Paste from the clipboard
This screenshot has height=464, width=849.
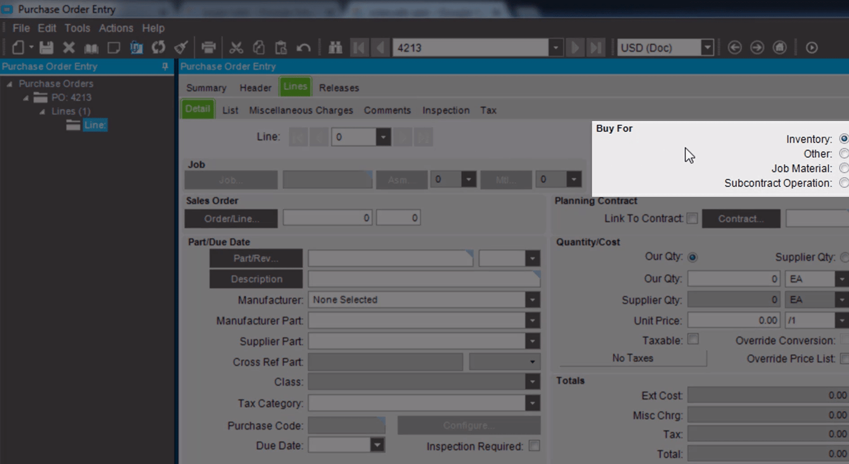281,47
